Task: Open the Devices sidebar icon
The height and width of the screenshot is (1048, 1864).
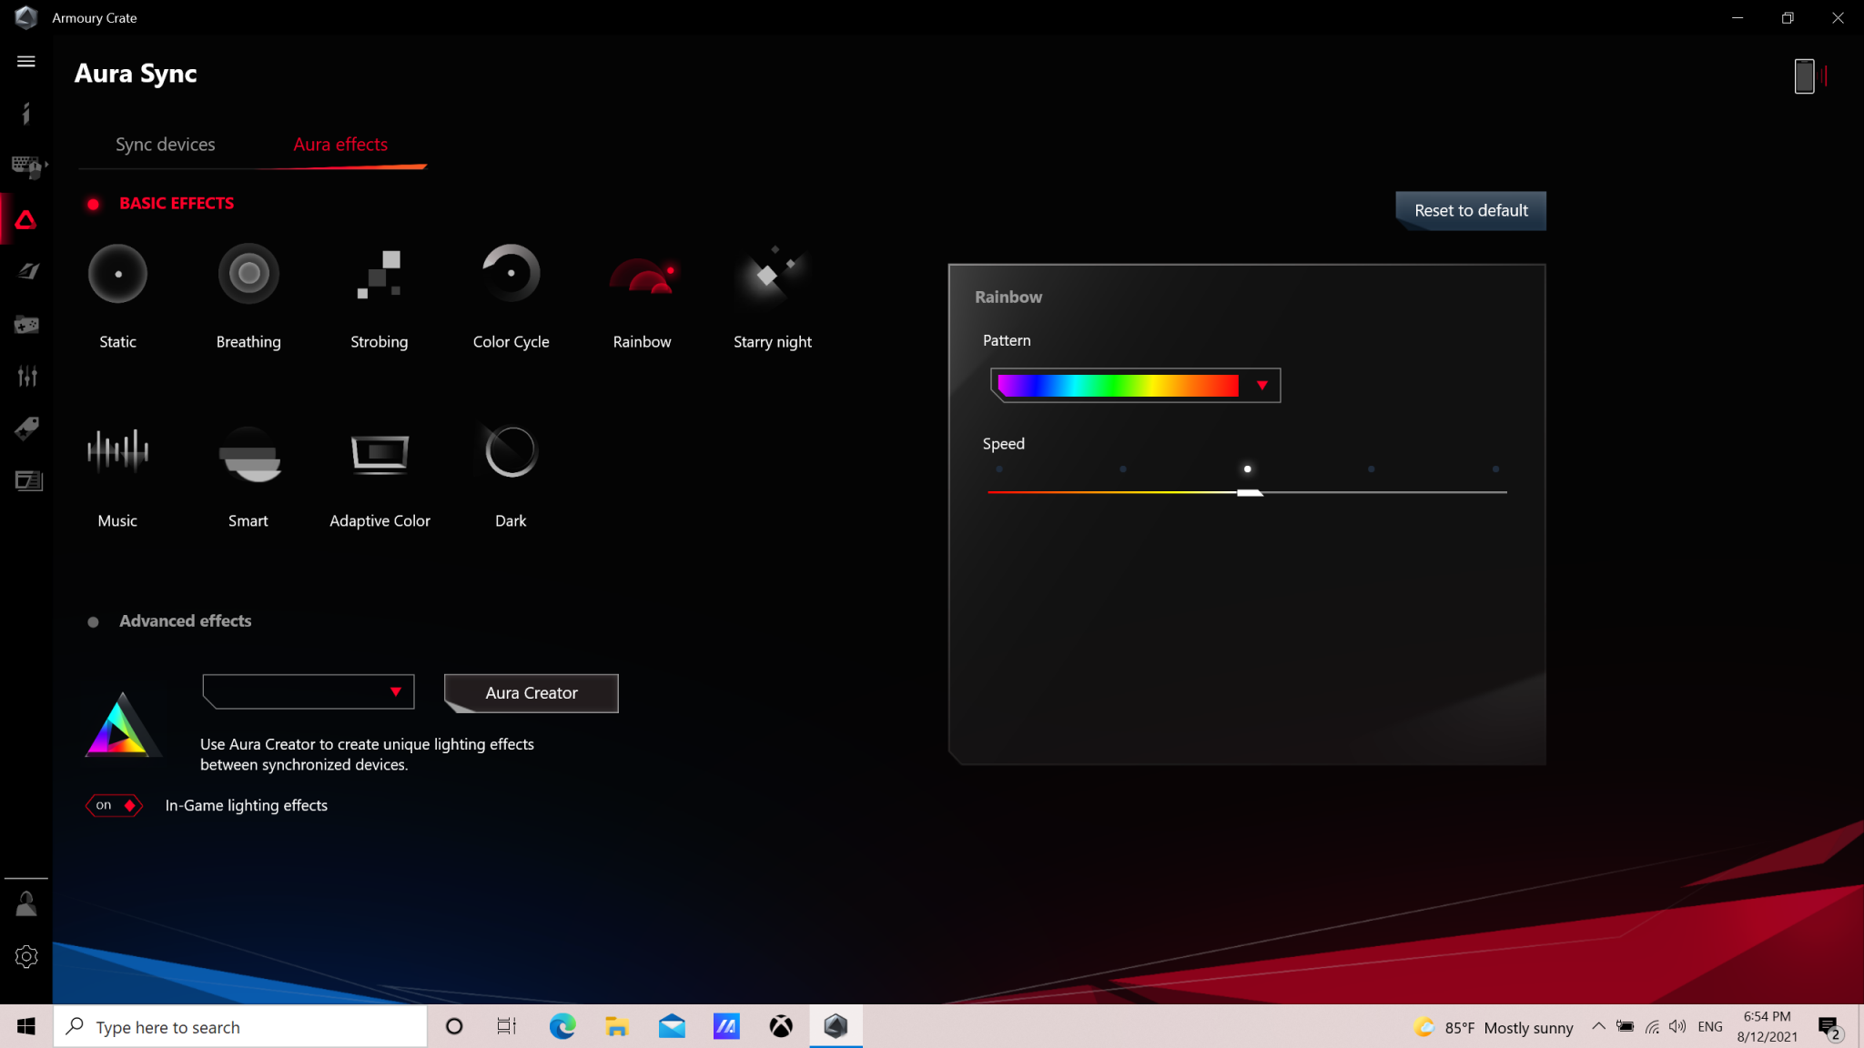Action: coord(26,166)
